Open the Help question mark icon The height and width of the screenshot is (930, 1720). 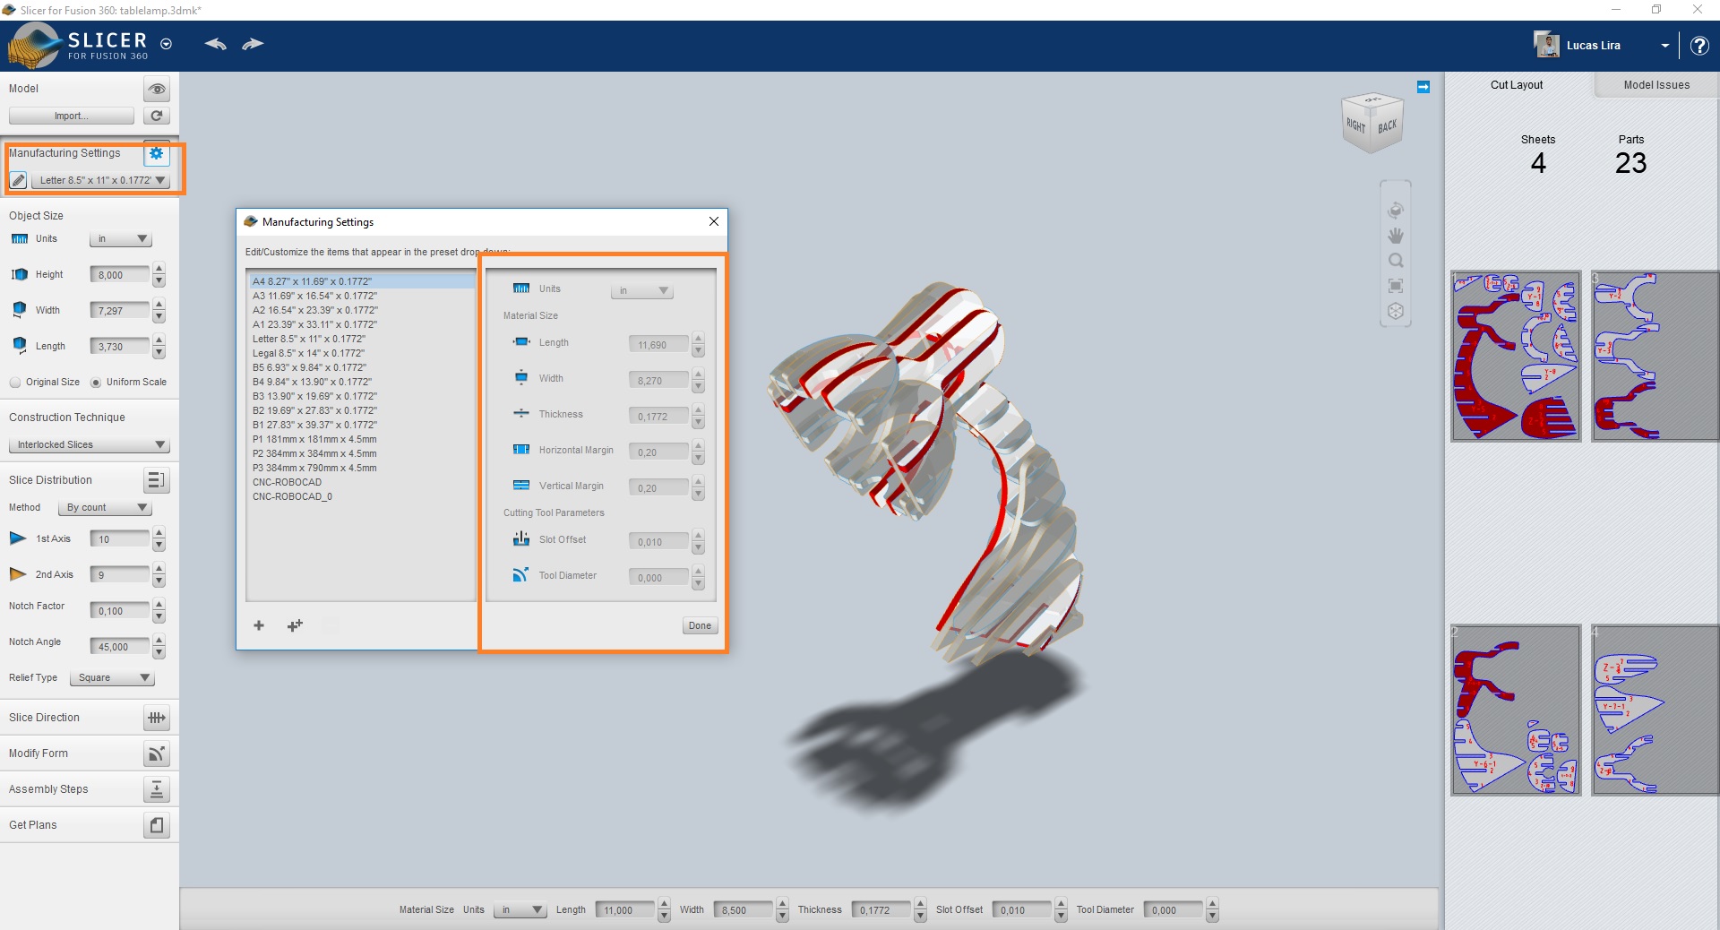[x=1698, y=46]
